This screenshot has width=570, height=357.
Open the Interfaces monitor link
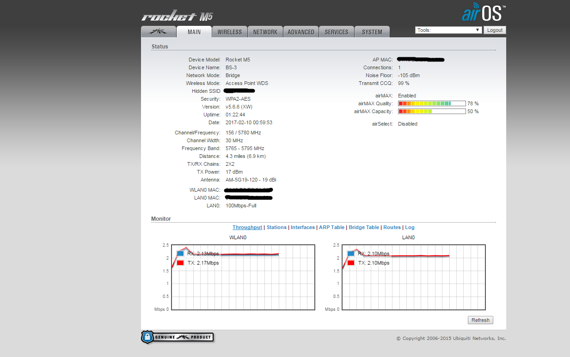[303, 227]
